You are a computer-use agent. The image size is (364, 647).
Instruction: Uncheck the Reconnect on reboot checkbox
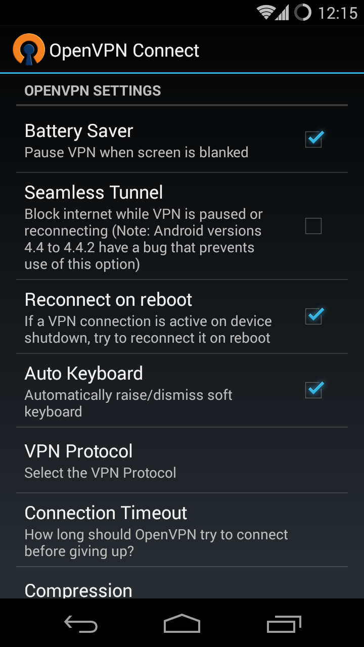coord(313,316)
